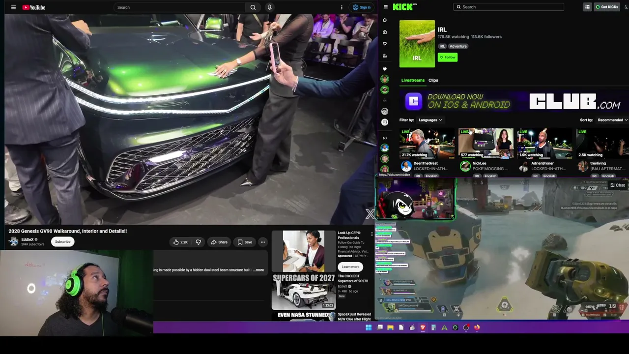Open Browse in the Kick sidebar

tap(385, 32)
